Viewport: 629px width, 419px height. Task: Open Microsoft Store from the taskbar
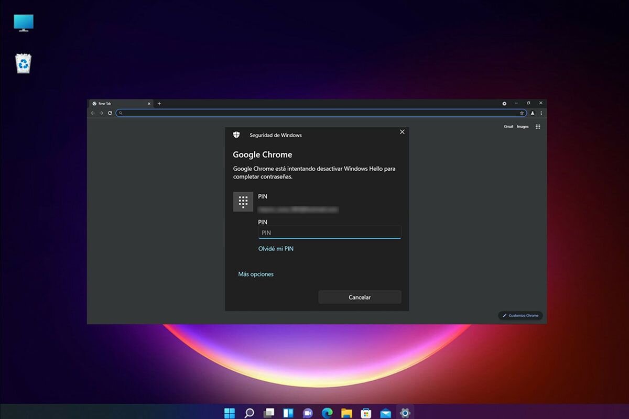pyautogui.click(x=366, y=413)
